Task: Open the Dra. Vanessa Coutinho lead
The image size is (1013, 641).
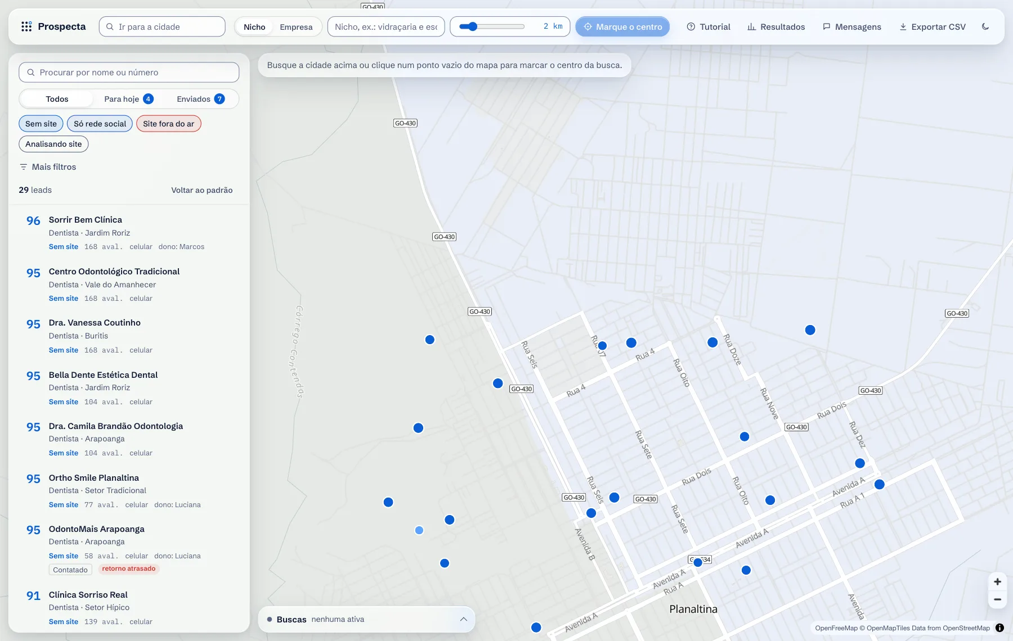Action: (129, 336)
